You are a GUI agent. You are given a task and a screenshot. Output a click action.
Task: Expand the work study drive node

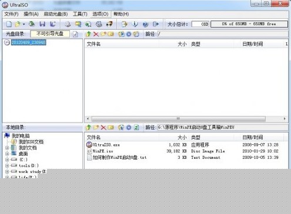point(7,172)
